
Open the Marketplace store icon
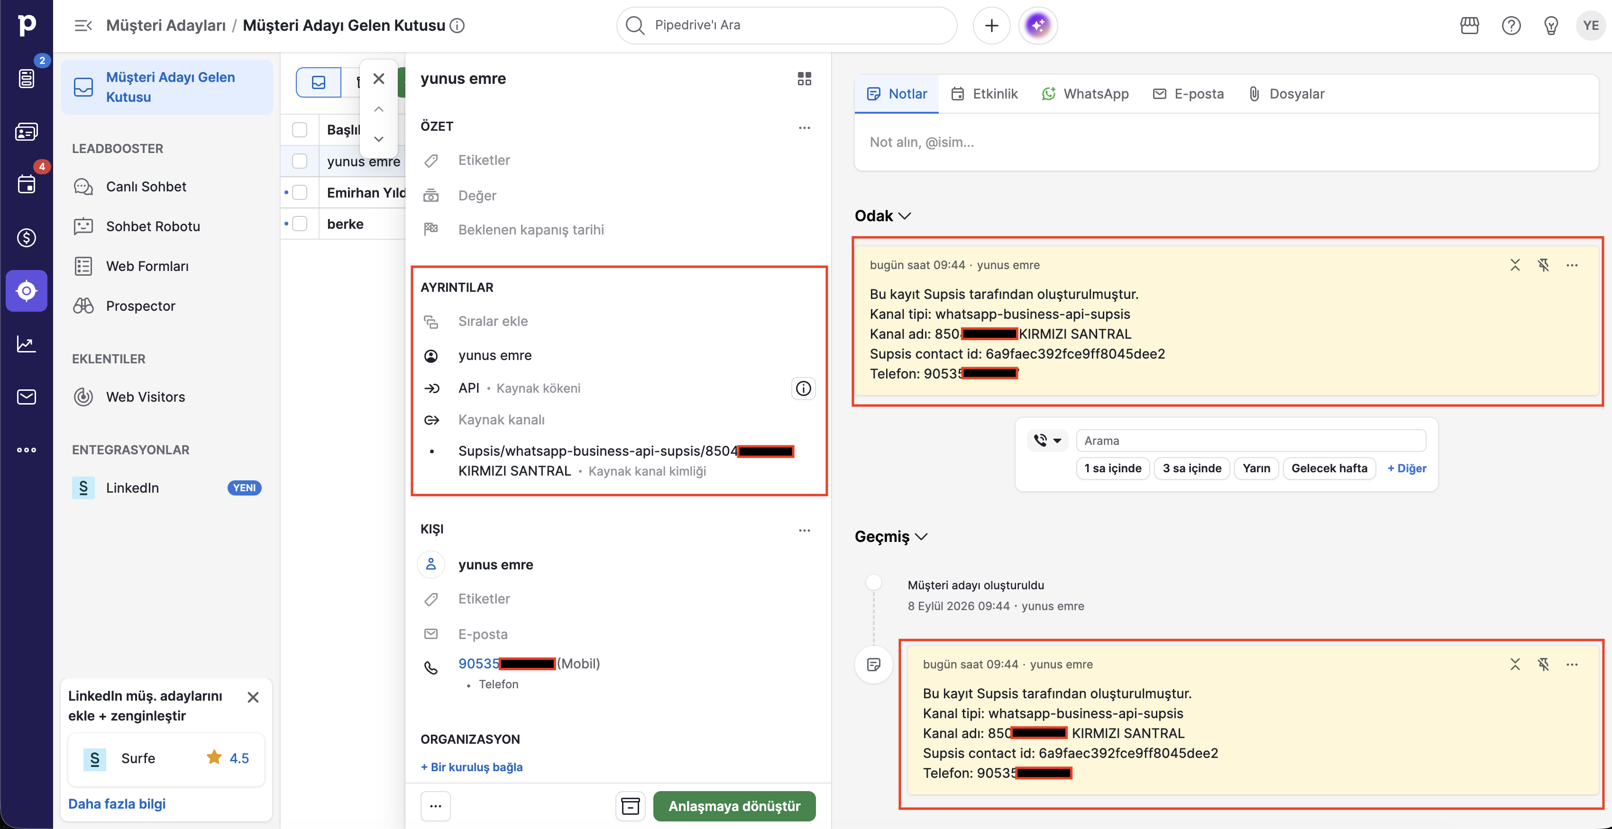(1469, 26)
